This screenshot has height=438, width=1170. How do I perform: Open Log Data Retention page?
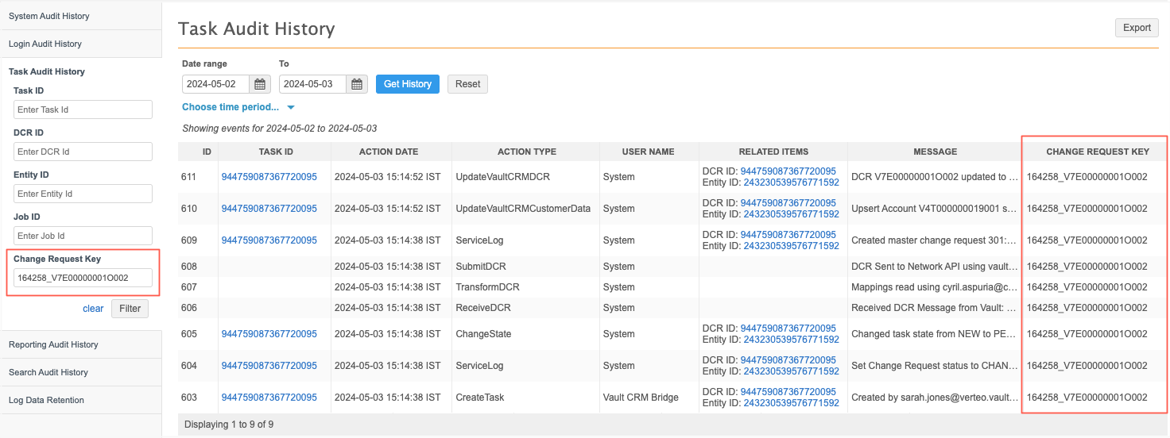coord(46,400)
